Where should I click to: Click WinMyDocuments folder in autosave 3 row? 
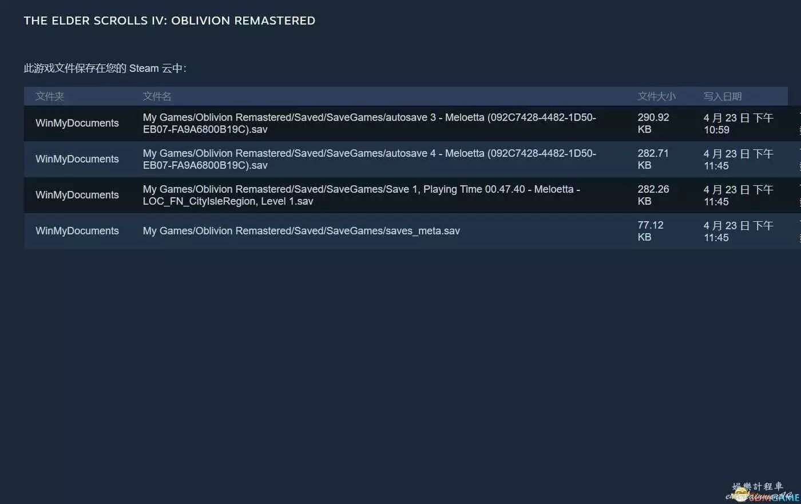77,123
